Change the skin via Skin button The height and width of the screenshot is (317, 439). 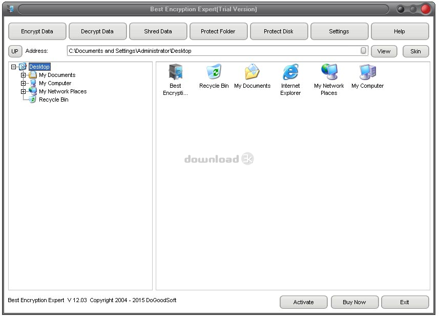click(x=415, y=51)
